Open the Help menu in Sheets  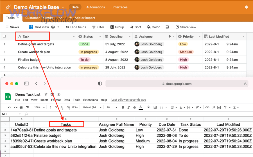point(104,100)
